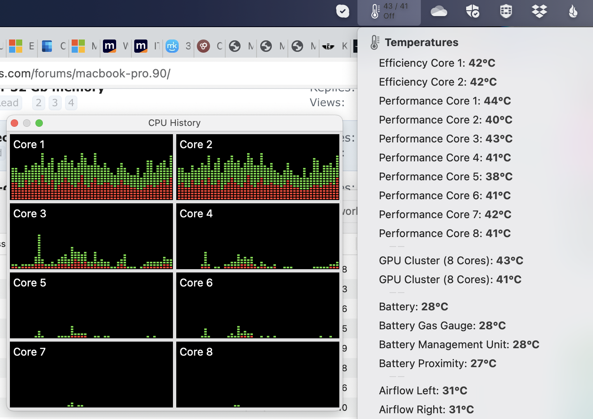Click the brown gears favicon in the tab bar
This screenshot has height=419, width=593.
tap(203, 46)
